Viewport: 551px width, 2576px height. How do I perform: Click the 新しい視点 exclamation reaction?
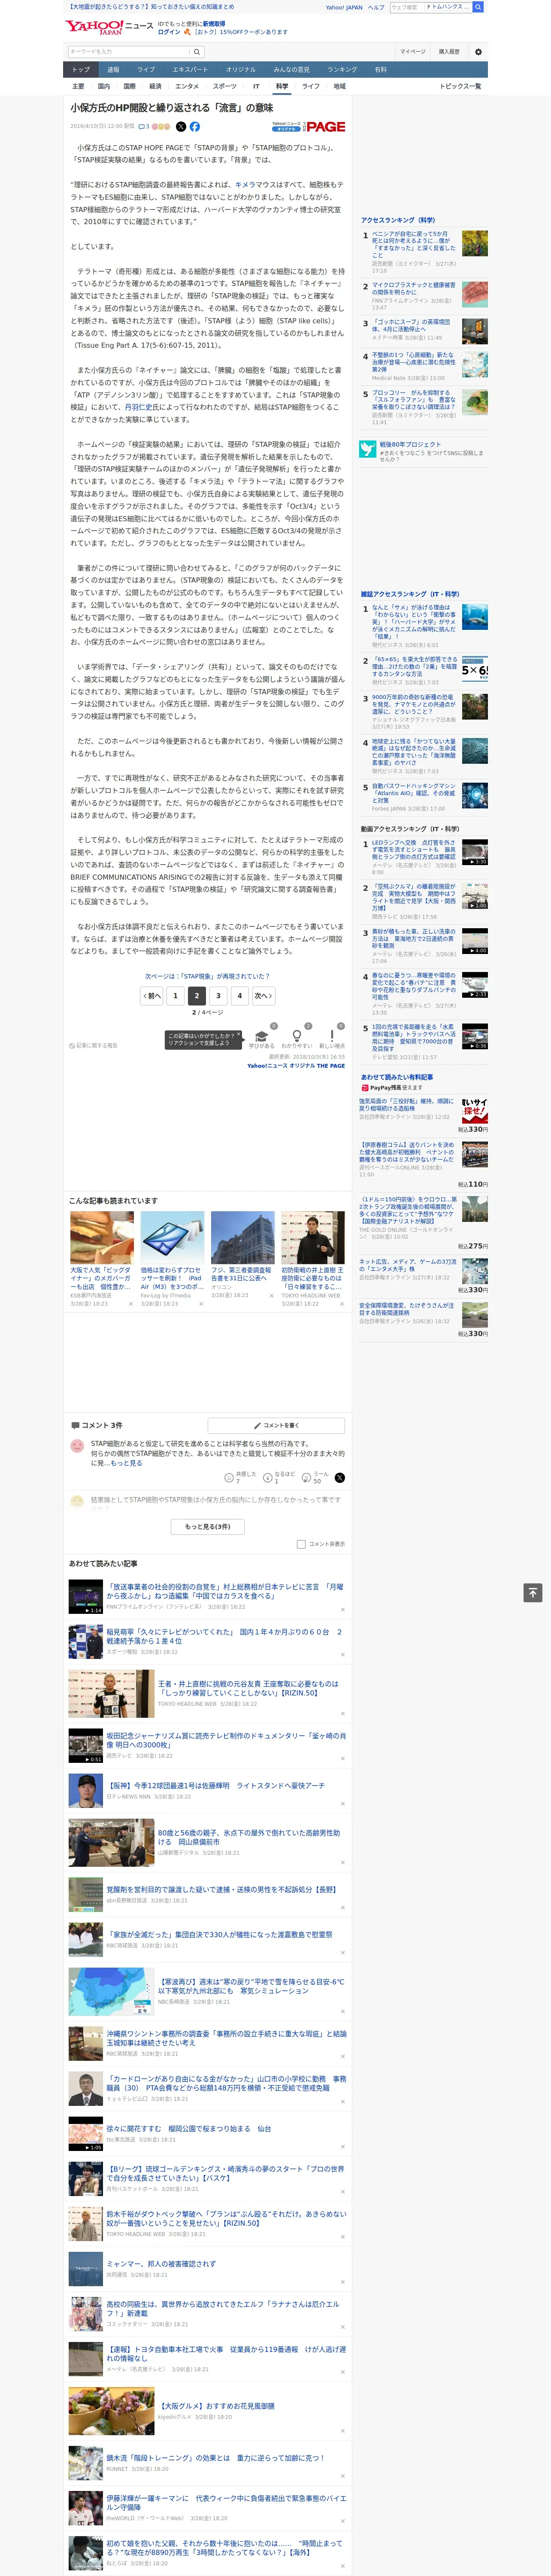tap(332, 1037)
